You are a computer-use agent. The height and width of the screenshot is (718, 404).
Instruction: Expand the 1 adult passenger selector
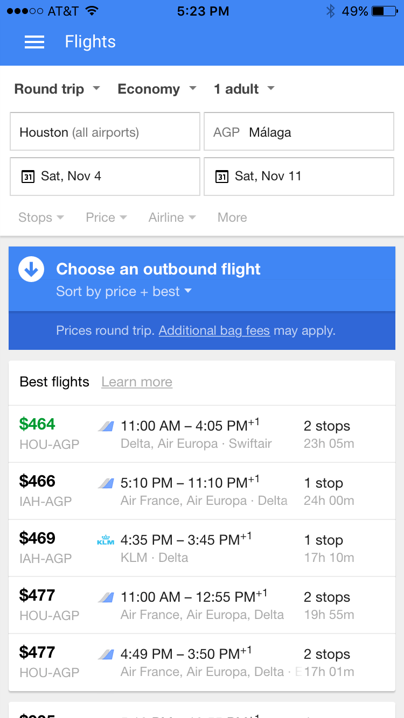[x=244, y=89]
